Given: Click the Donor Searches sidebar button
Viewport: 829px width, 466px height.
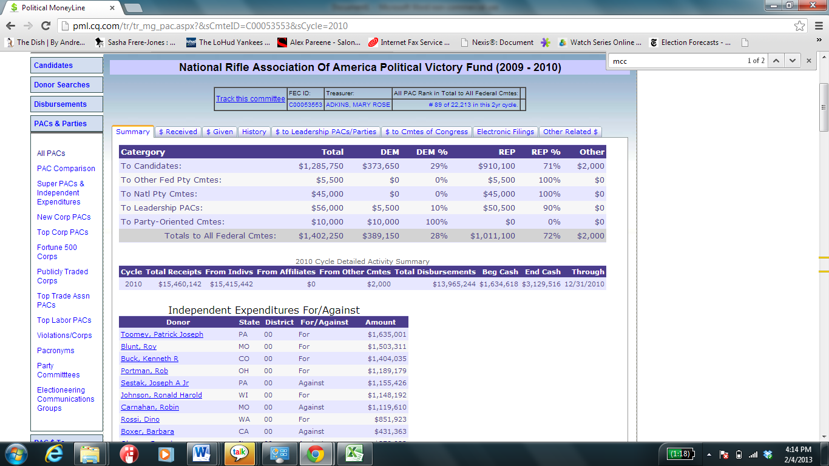Looking at the screenshot, I should tap(67, 85).
